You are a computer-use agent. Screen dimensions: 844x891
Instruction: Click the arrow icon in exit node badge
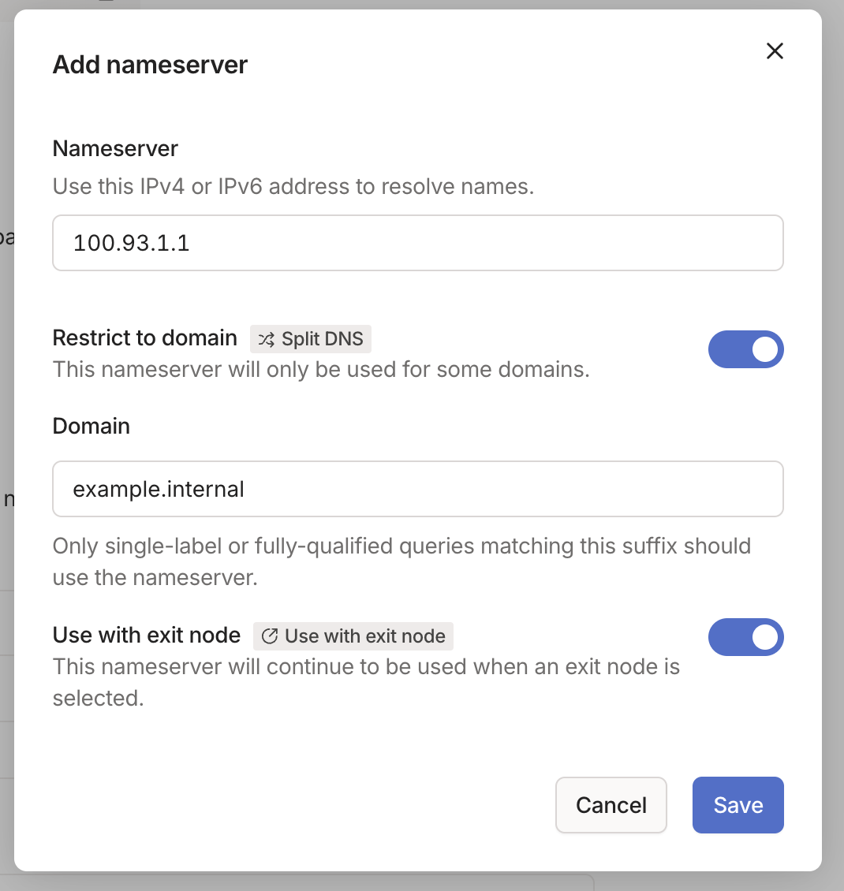[x=270, y=636]
